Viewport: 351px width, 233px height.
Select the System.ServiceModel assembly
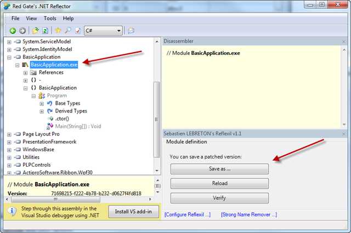click(x=47, y=42)
